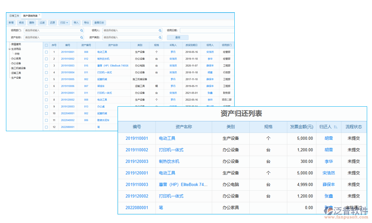Click search icon in 资产名称 field
This screenshot has height=223, width=372.
click(82, 38)
